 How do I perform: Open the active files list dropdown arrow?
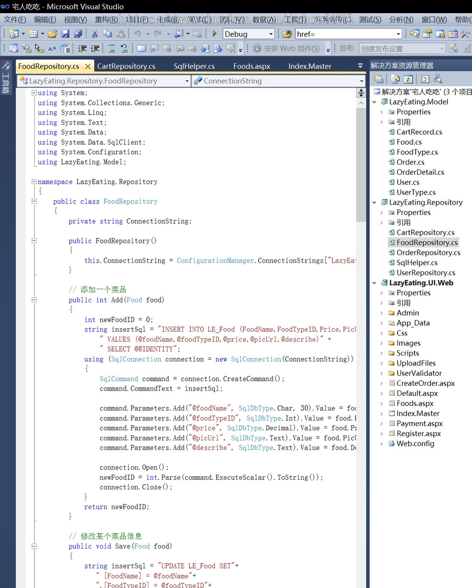[x=360, y=66]
